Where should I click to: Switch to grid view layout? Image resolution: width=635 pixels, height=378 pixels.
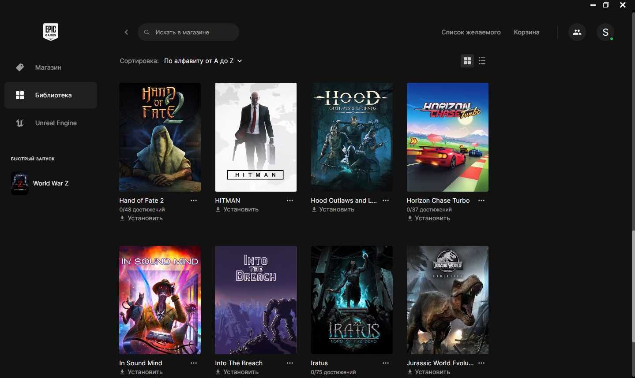tap(467, 61)
